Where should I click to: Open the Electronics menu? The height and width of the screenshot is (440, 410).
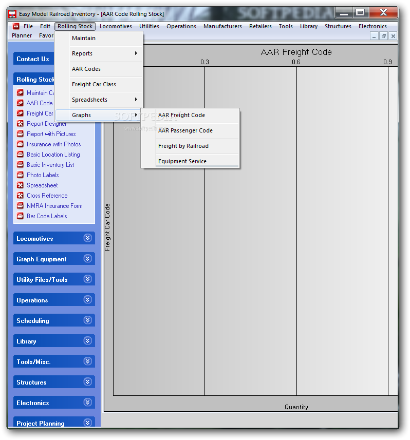click(x=372, y=26)
